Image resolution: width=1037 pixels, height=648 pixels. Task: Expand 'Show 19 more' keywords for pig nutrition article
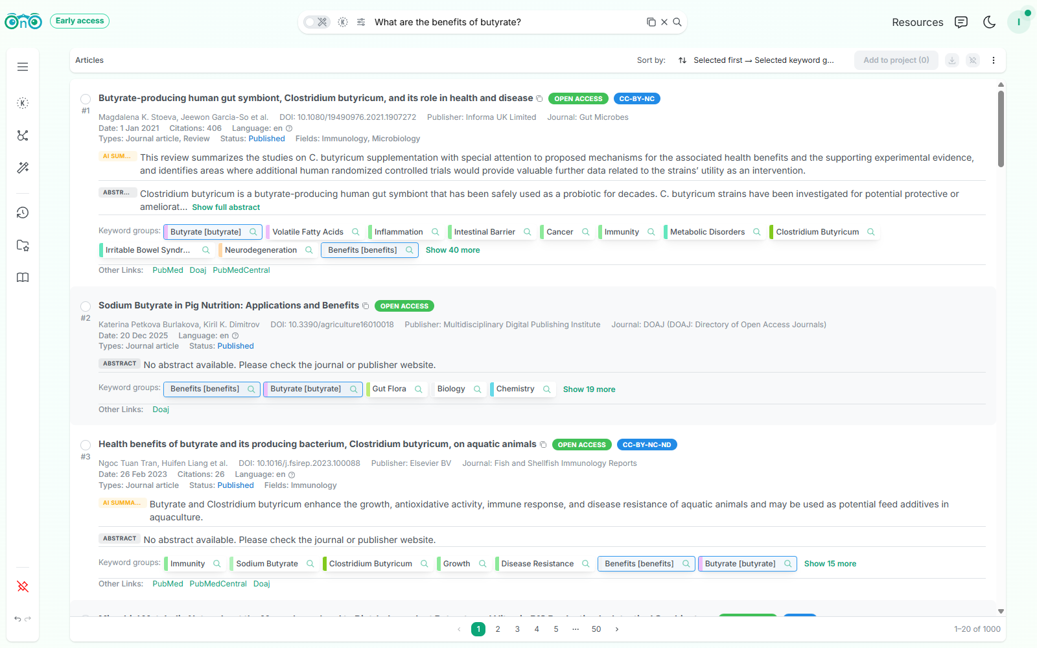click(588, 389)
